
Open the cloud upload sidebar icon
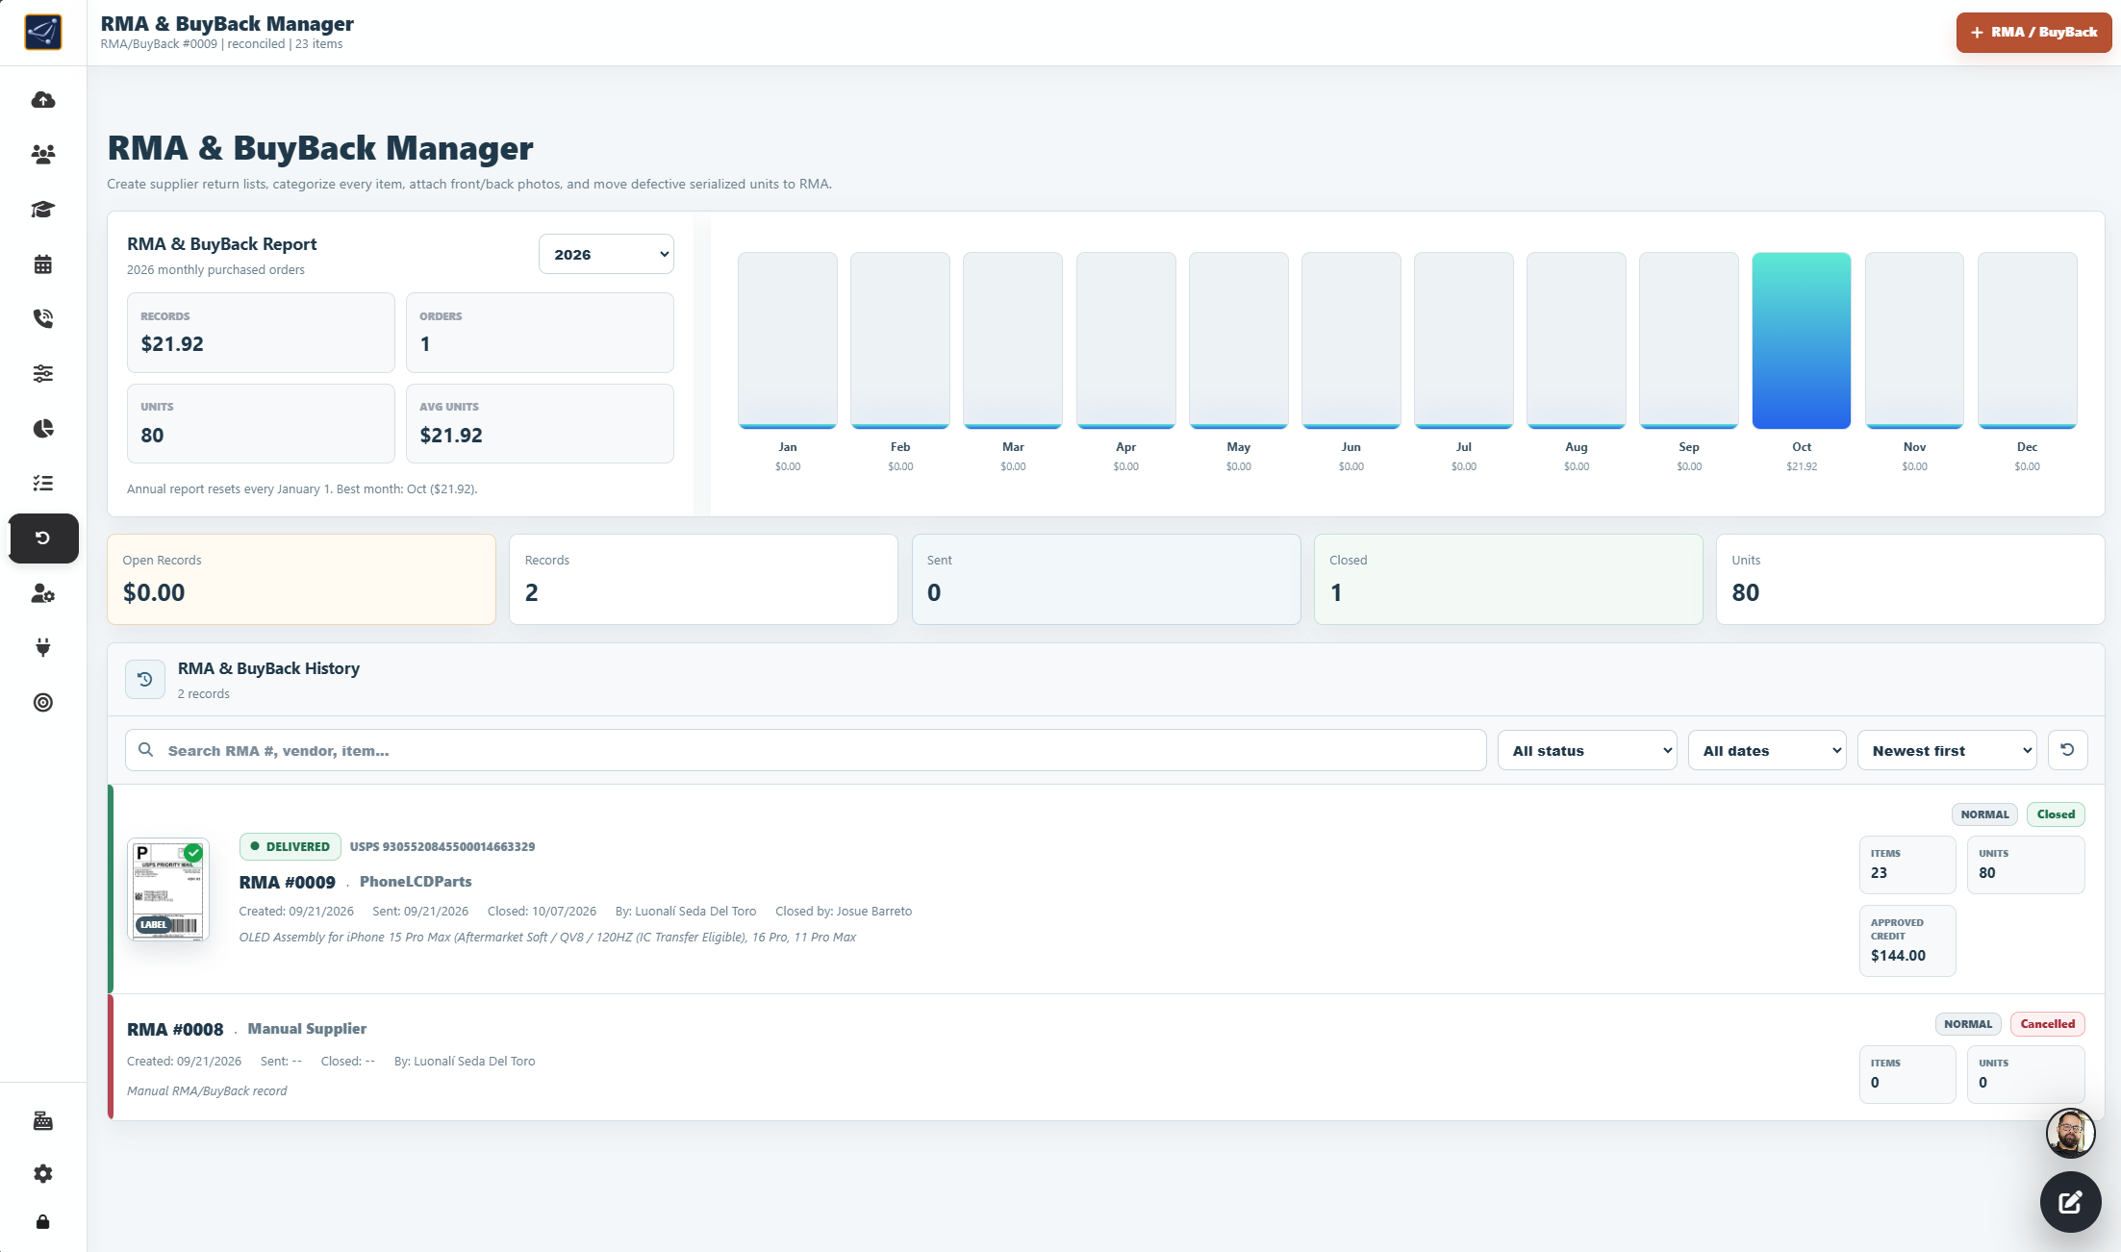43,100
